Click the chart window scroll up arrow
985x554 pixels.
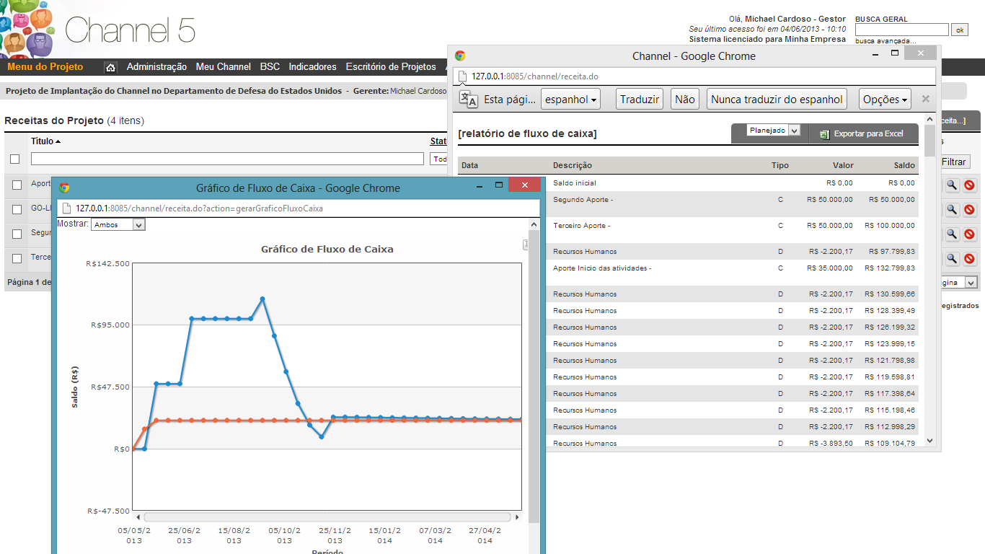(534, 224)
